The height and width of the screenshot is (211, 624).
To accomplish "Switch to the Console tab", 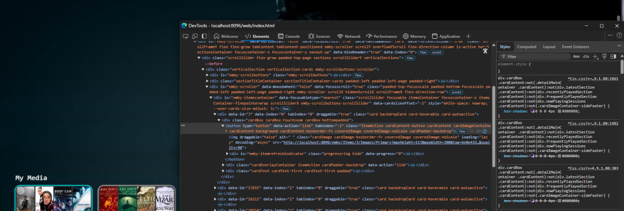I will point(289,36).
